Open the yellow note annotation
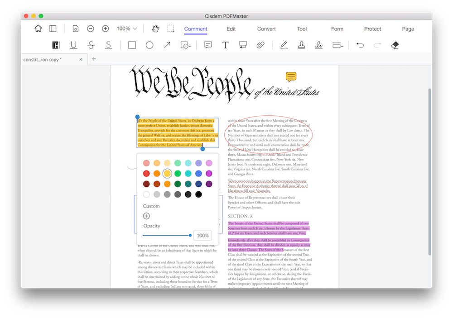 (x=291, y=77)
